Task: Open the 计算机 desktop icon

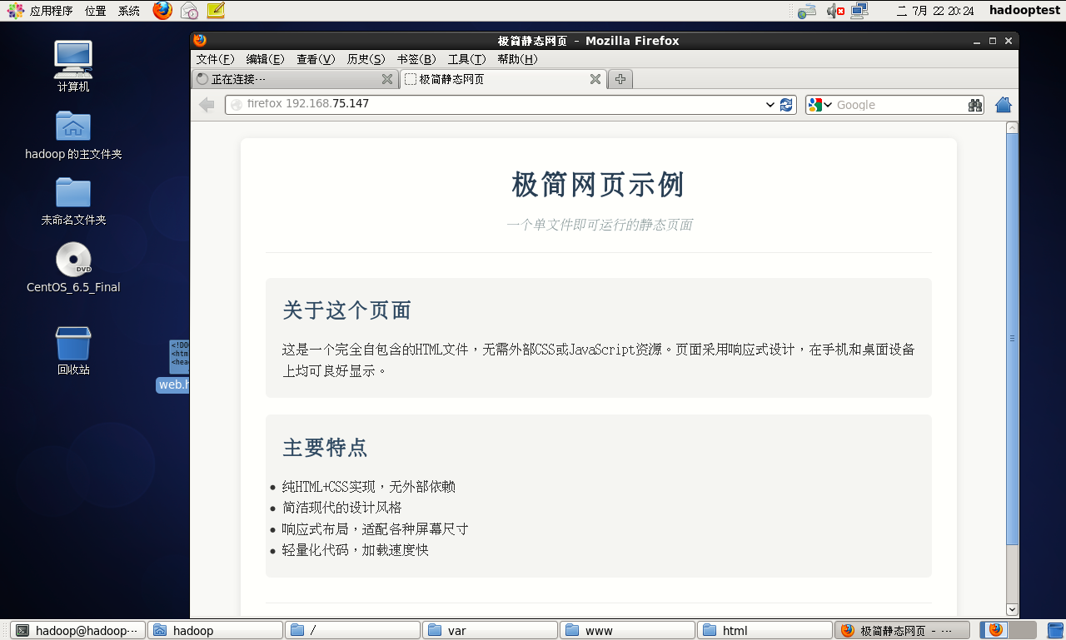Action: [x=73, y=66]
